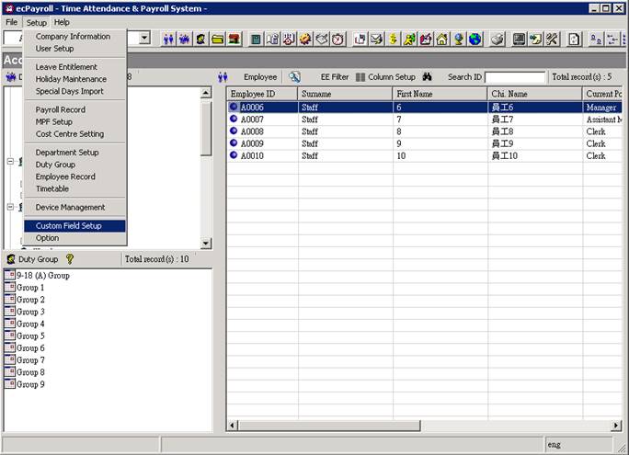Viewport: 629px width, 455px height.
Task: Click the blank document page toolbar icon
Action: [574, 40]
